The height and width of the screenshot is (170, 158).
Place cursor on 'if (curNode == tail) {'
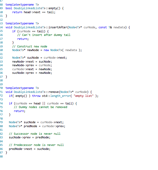30,31
